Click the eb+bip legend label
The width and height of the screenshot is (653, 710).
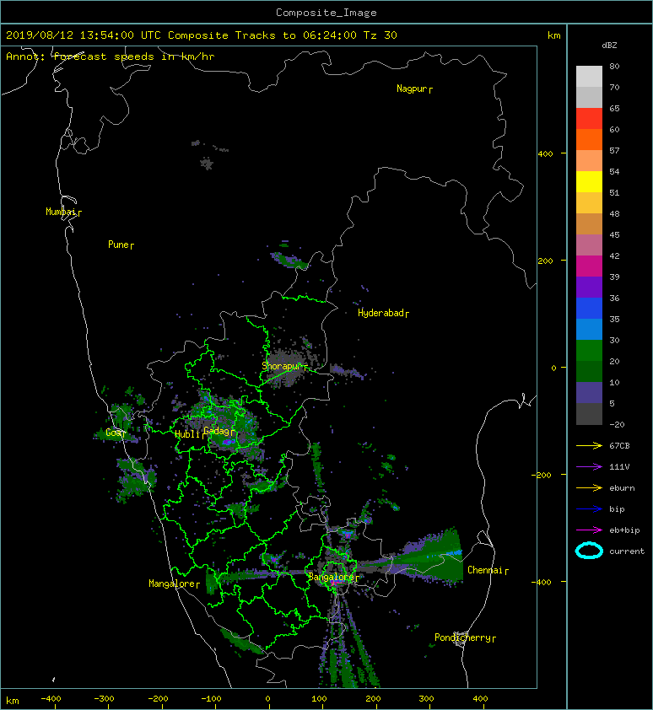pos(624,530)
